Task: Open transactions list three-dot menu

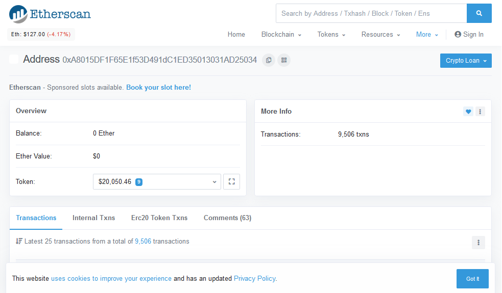Action: click(479, 243)
